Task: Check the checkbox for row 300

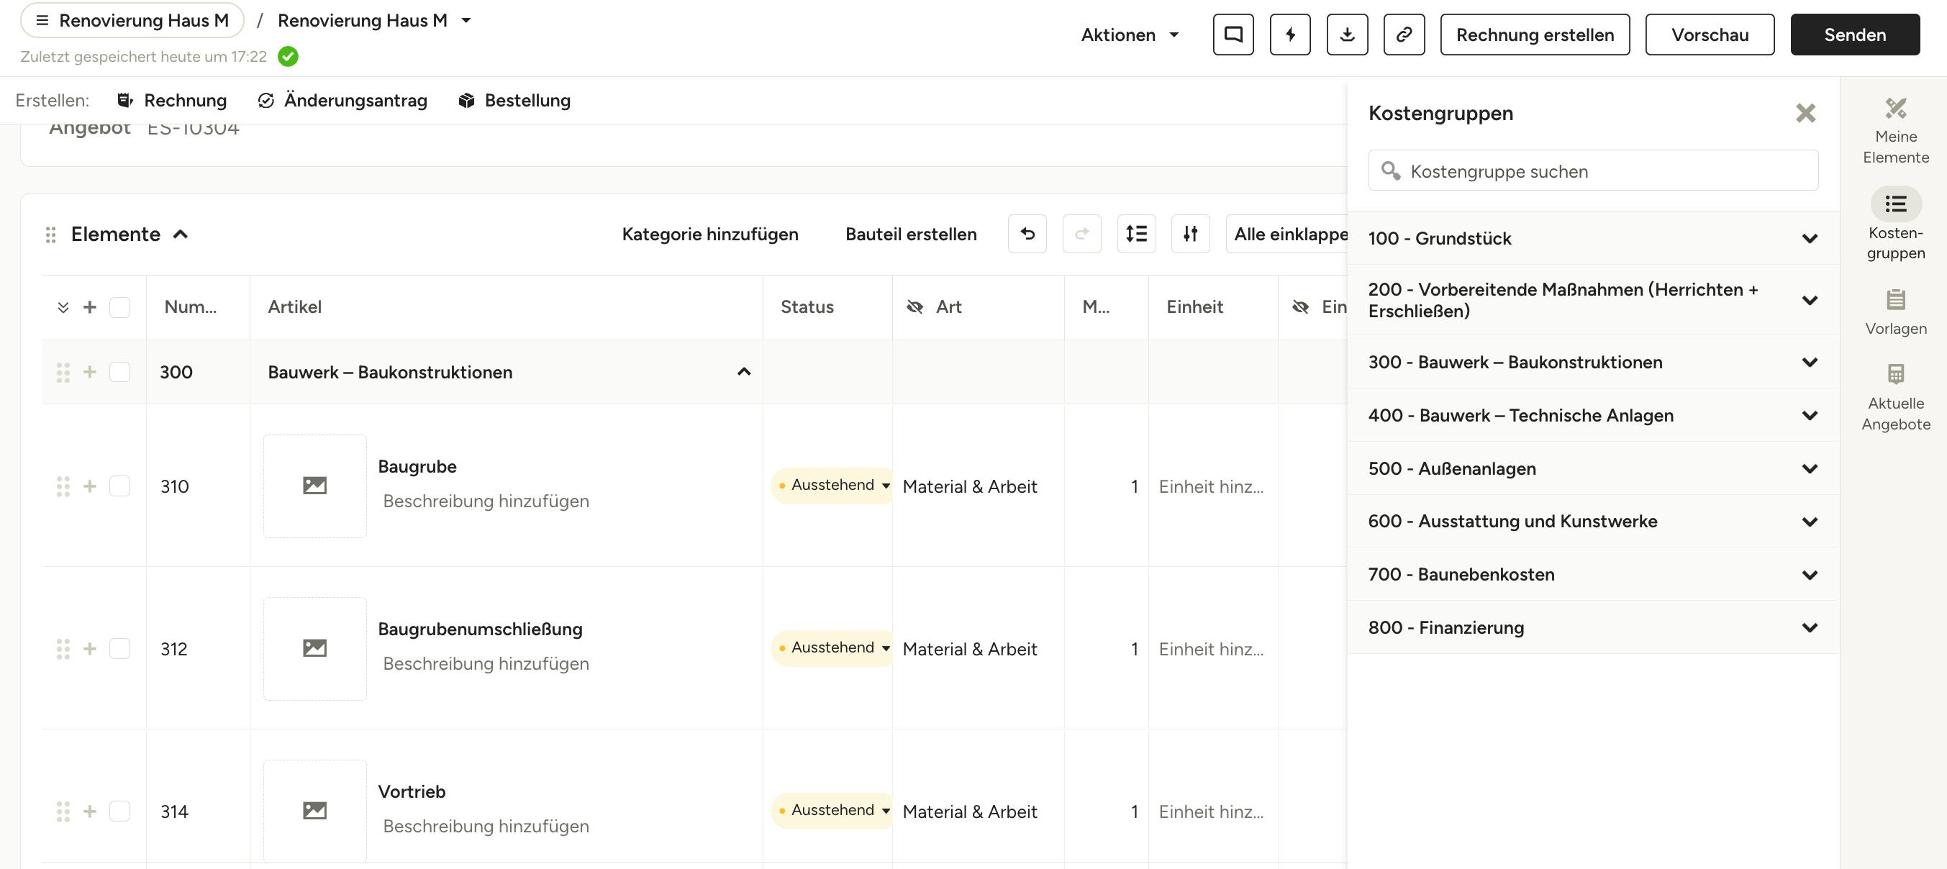Action: (x=119, y=372)
